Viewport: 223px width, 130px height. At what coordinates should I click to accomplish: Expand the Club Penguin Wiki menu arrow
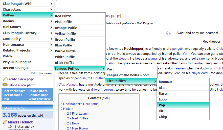tap(51, 4)
